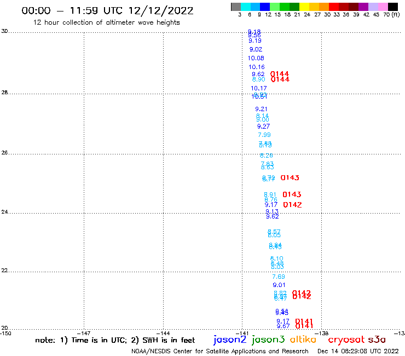
Task: Click the green 'jason3' legend label
Action: (268, 340)
